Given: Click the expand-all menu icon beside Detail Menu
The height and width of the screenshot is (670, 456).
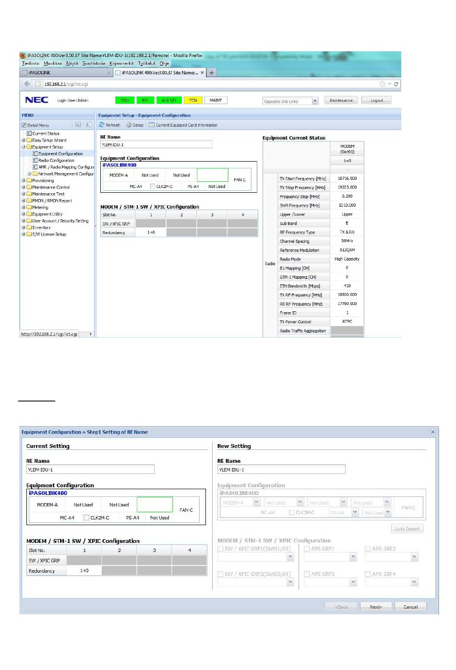Looking at the screenshot, I should pyautogui.click(x=78, y=125).
